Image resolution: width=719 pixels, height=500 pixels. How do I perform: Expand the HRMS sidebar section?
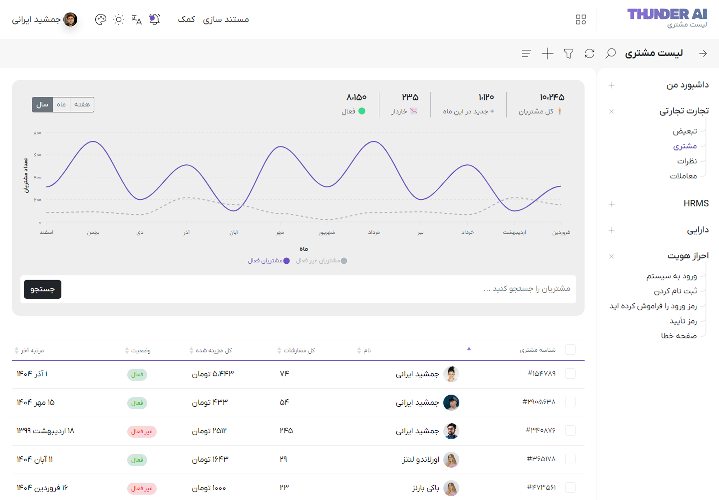click(x=611, y=204)
